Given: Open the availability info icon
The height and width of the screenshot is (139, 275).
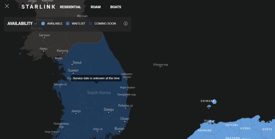Looking at the screenshot, I should click(125, 24).
